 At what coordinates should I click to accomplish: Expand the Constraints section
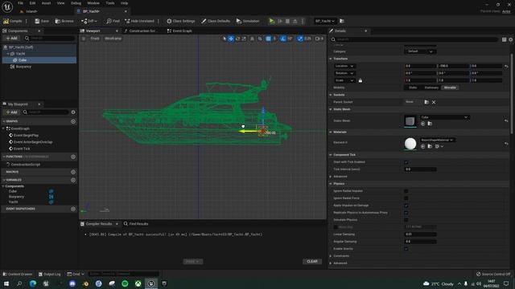pyautogui.click(x=331, y=256)
